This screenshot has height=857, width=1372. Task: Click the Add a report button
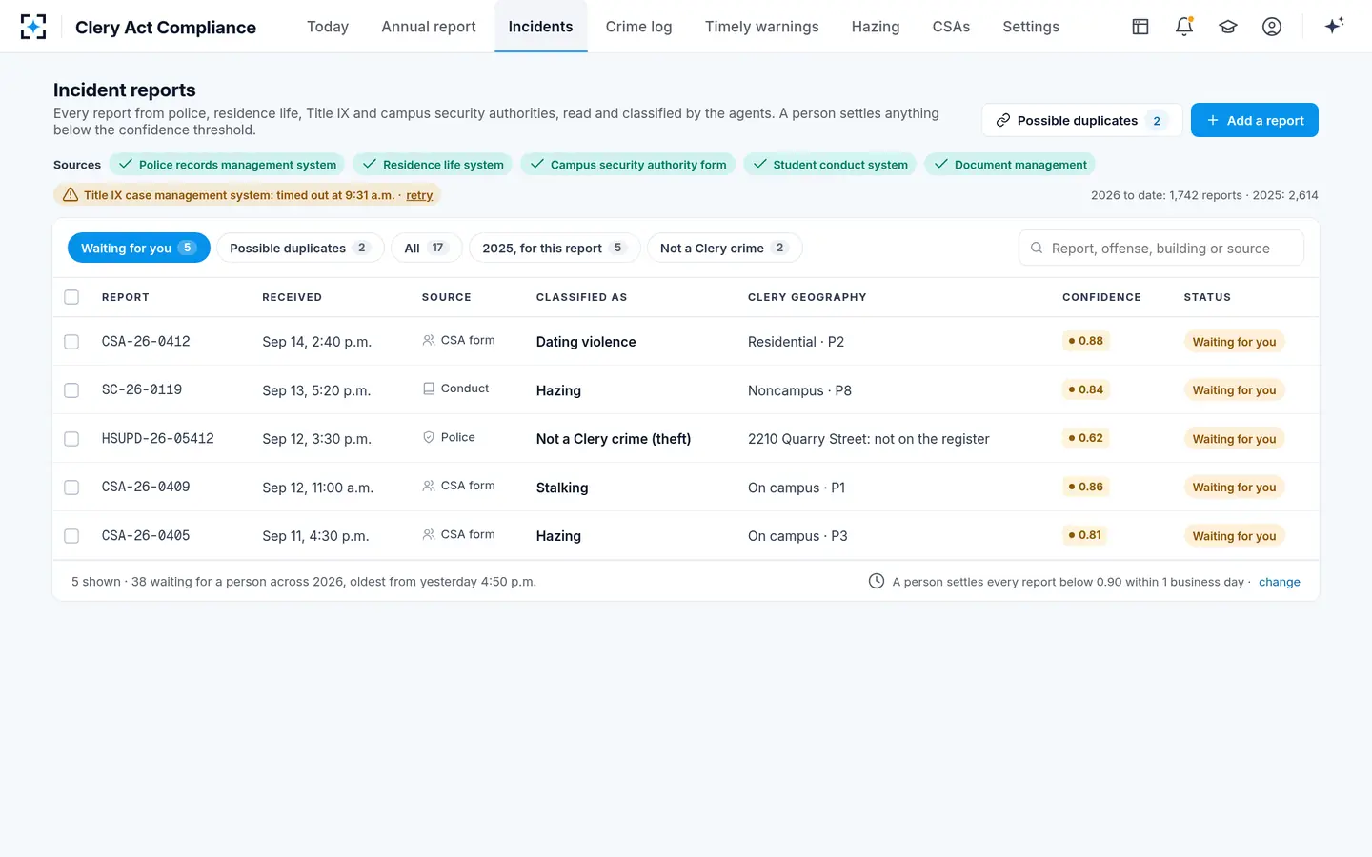pos(1255,120)
